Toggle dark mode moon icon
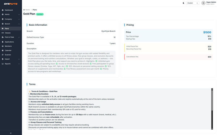Image resolution: width=217 pixels, height=135 pixels. point(183,3)
